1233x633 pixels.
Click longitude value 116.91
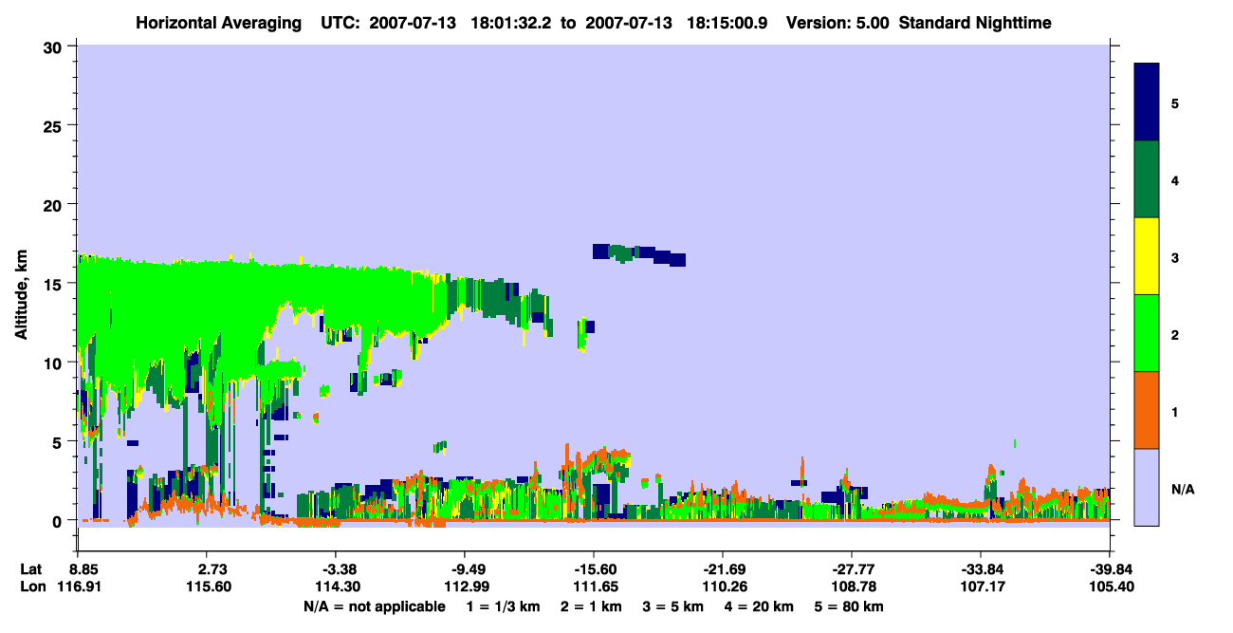78,587
